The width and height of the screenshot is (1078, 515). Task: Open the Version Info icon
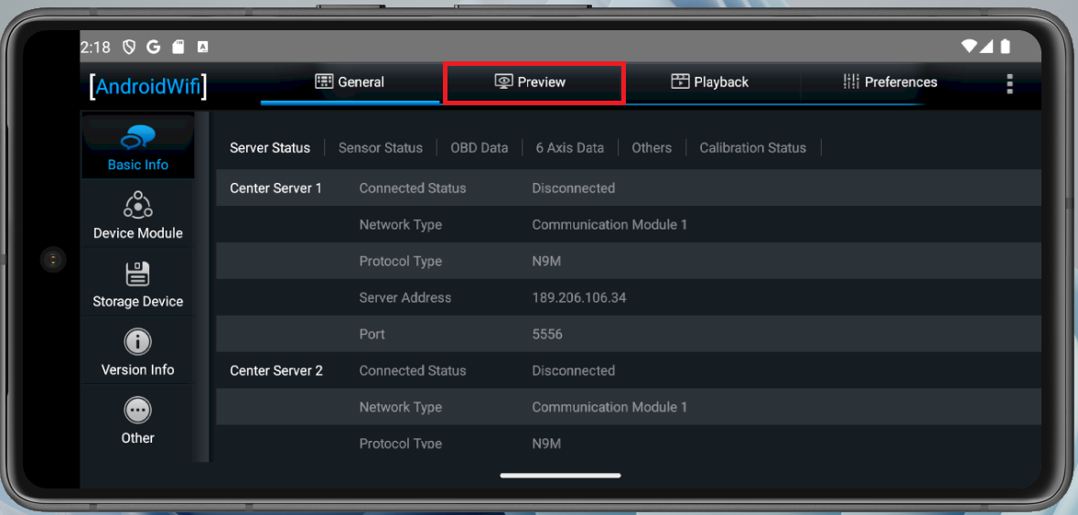(137, 342)
